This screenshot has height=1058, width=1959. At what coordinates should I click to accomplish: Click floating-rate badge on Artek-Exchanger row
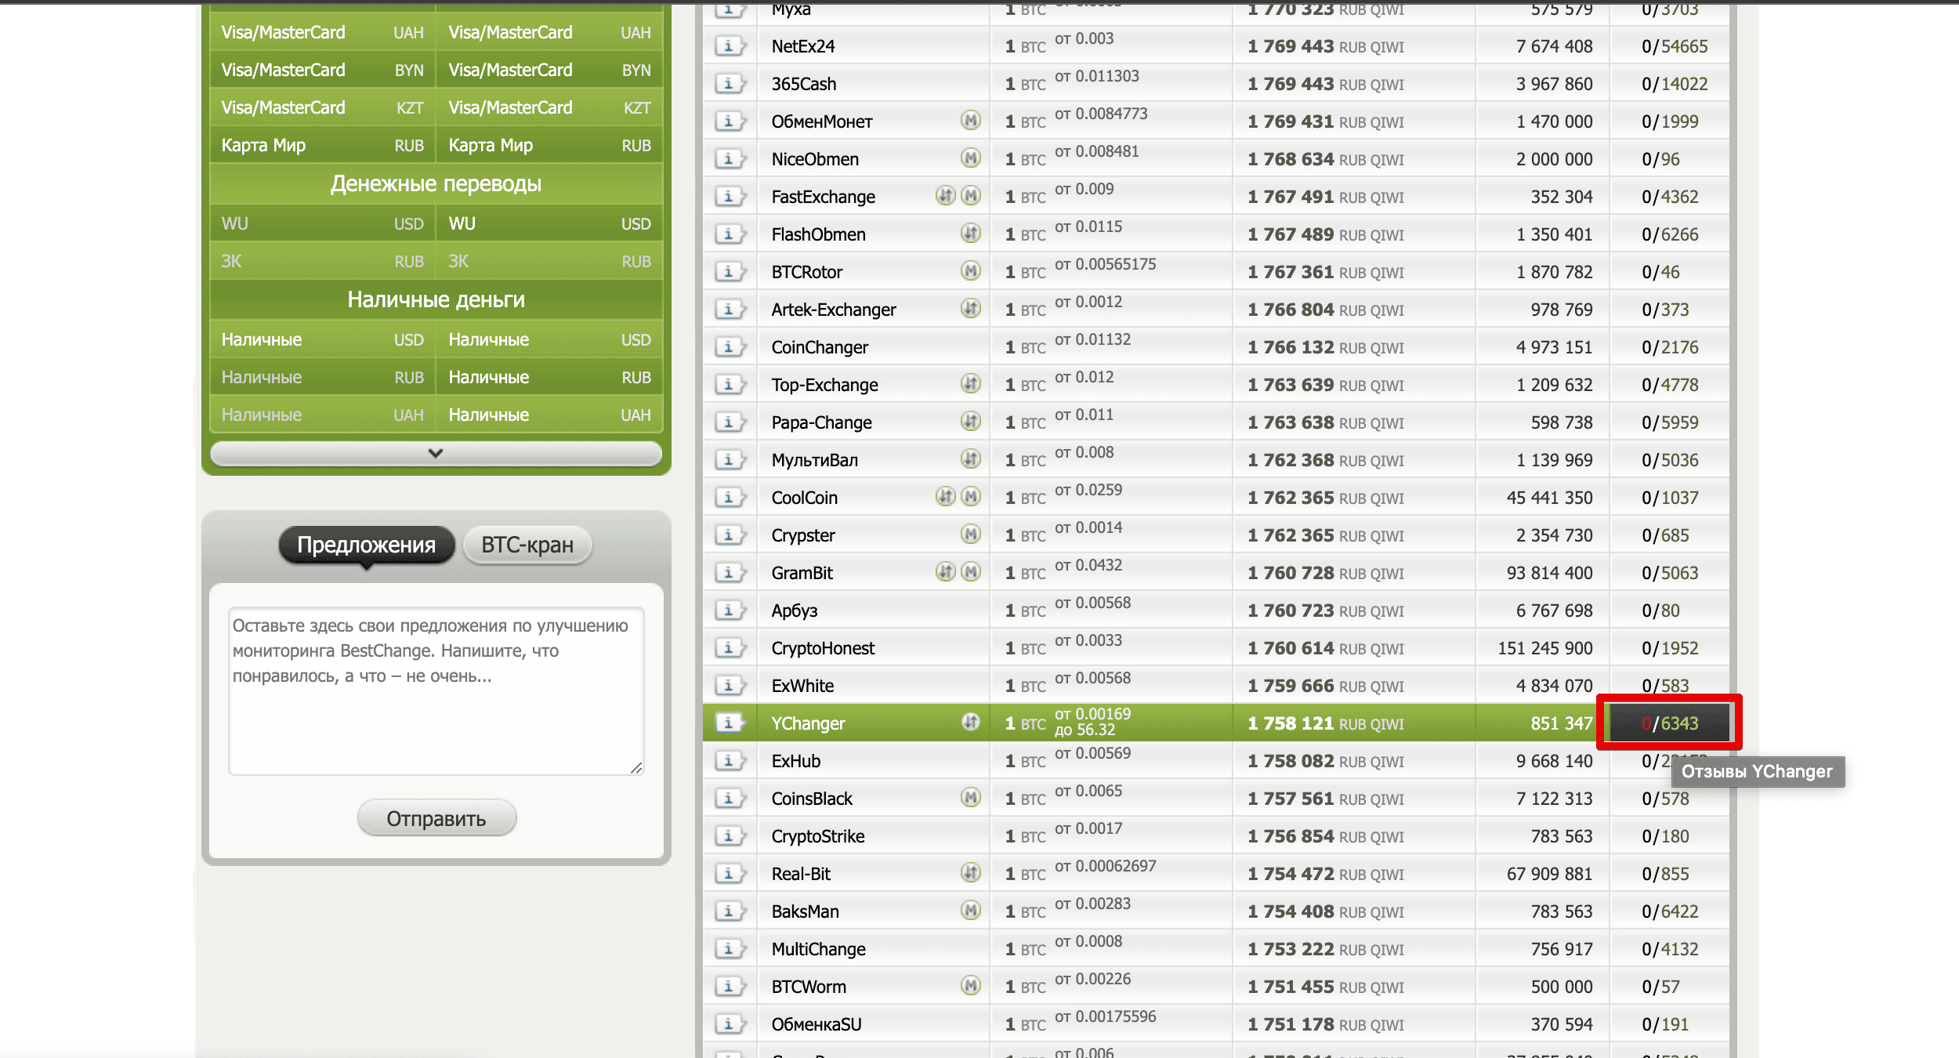[x=971, y=308]
